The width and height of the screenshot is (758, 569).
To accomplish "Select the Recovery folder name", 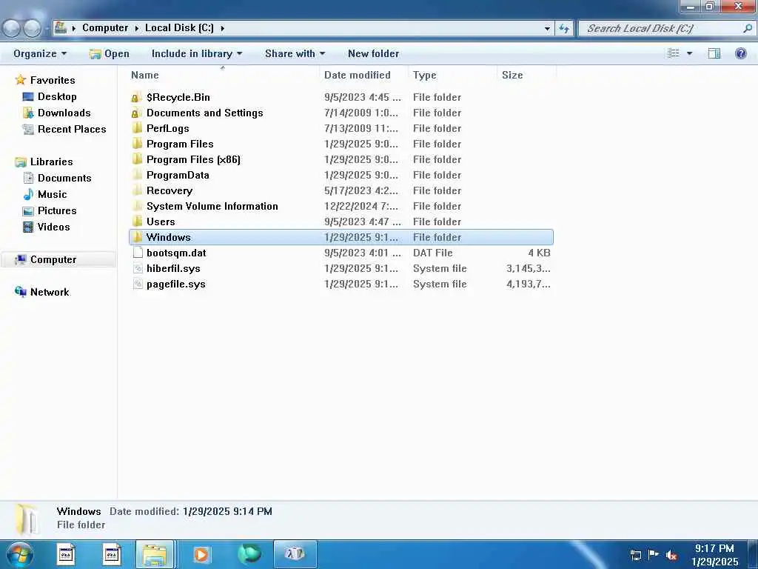I will [170, 190].
